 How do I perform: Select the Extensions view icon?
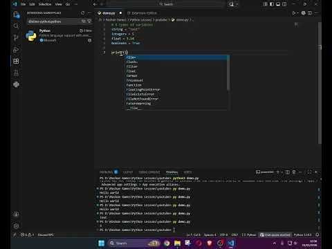pyautogui.click(x=16, y=61)
